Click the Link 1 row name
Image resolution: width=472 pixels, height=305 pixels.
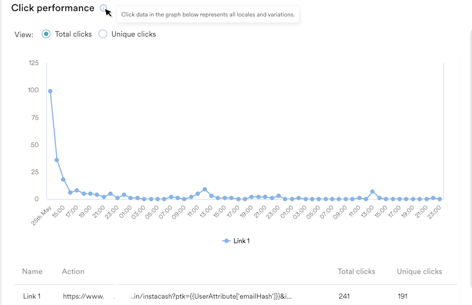[x=32, y=296]
